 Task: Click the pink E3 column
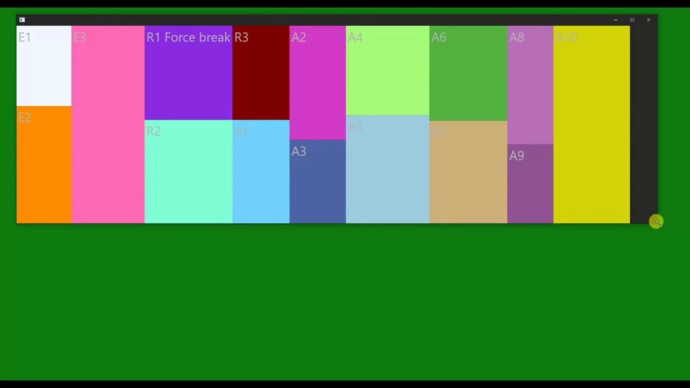(108, 124)
